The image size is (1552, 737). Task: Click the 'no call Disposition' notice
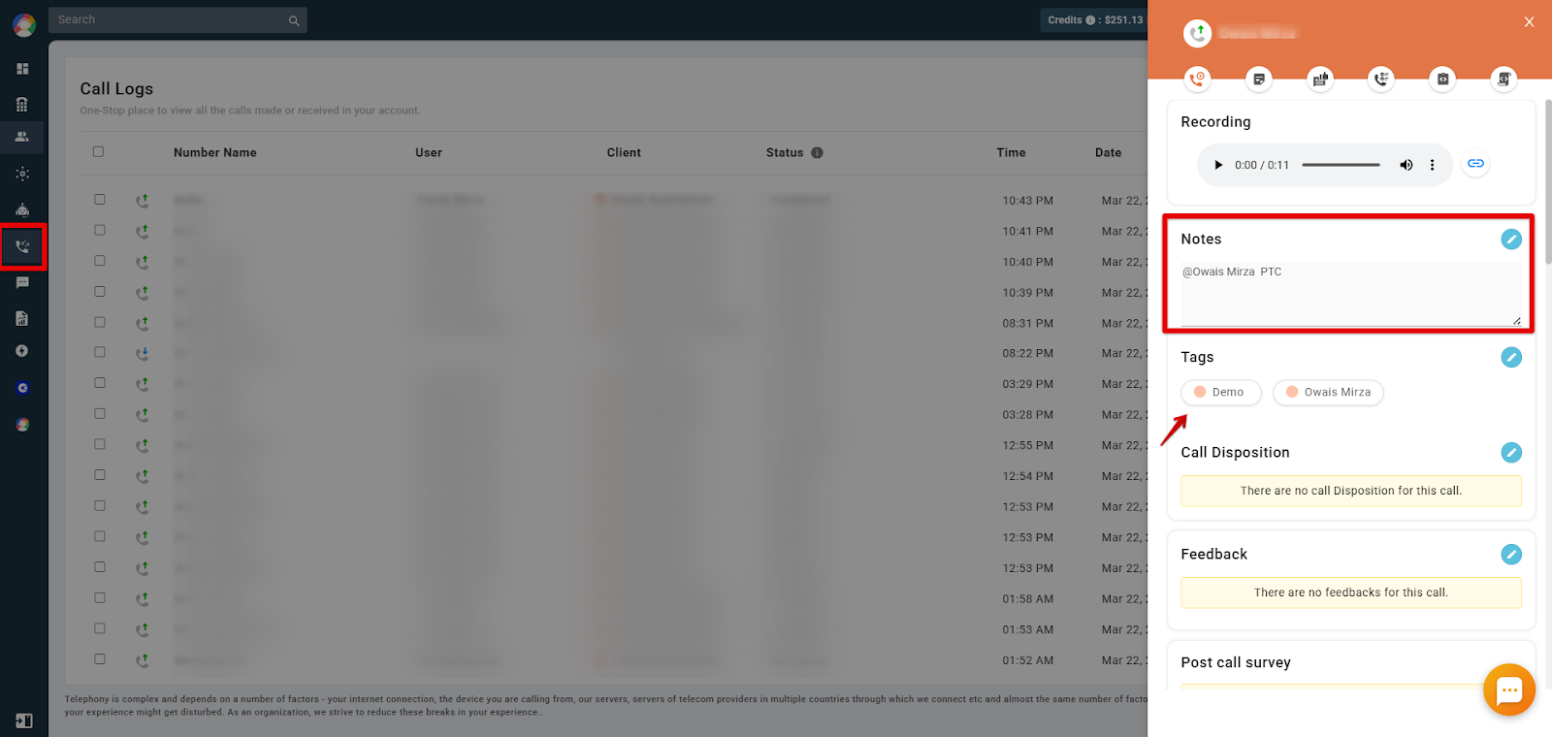pos(1351,491)
